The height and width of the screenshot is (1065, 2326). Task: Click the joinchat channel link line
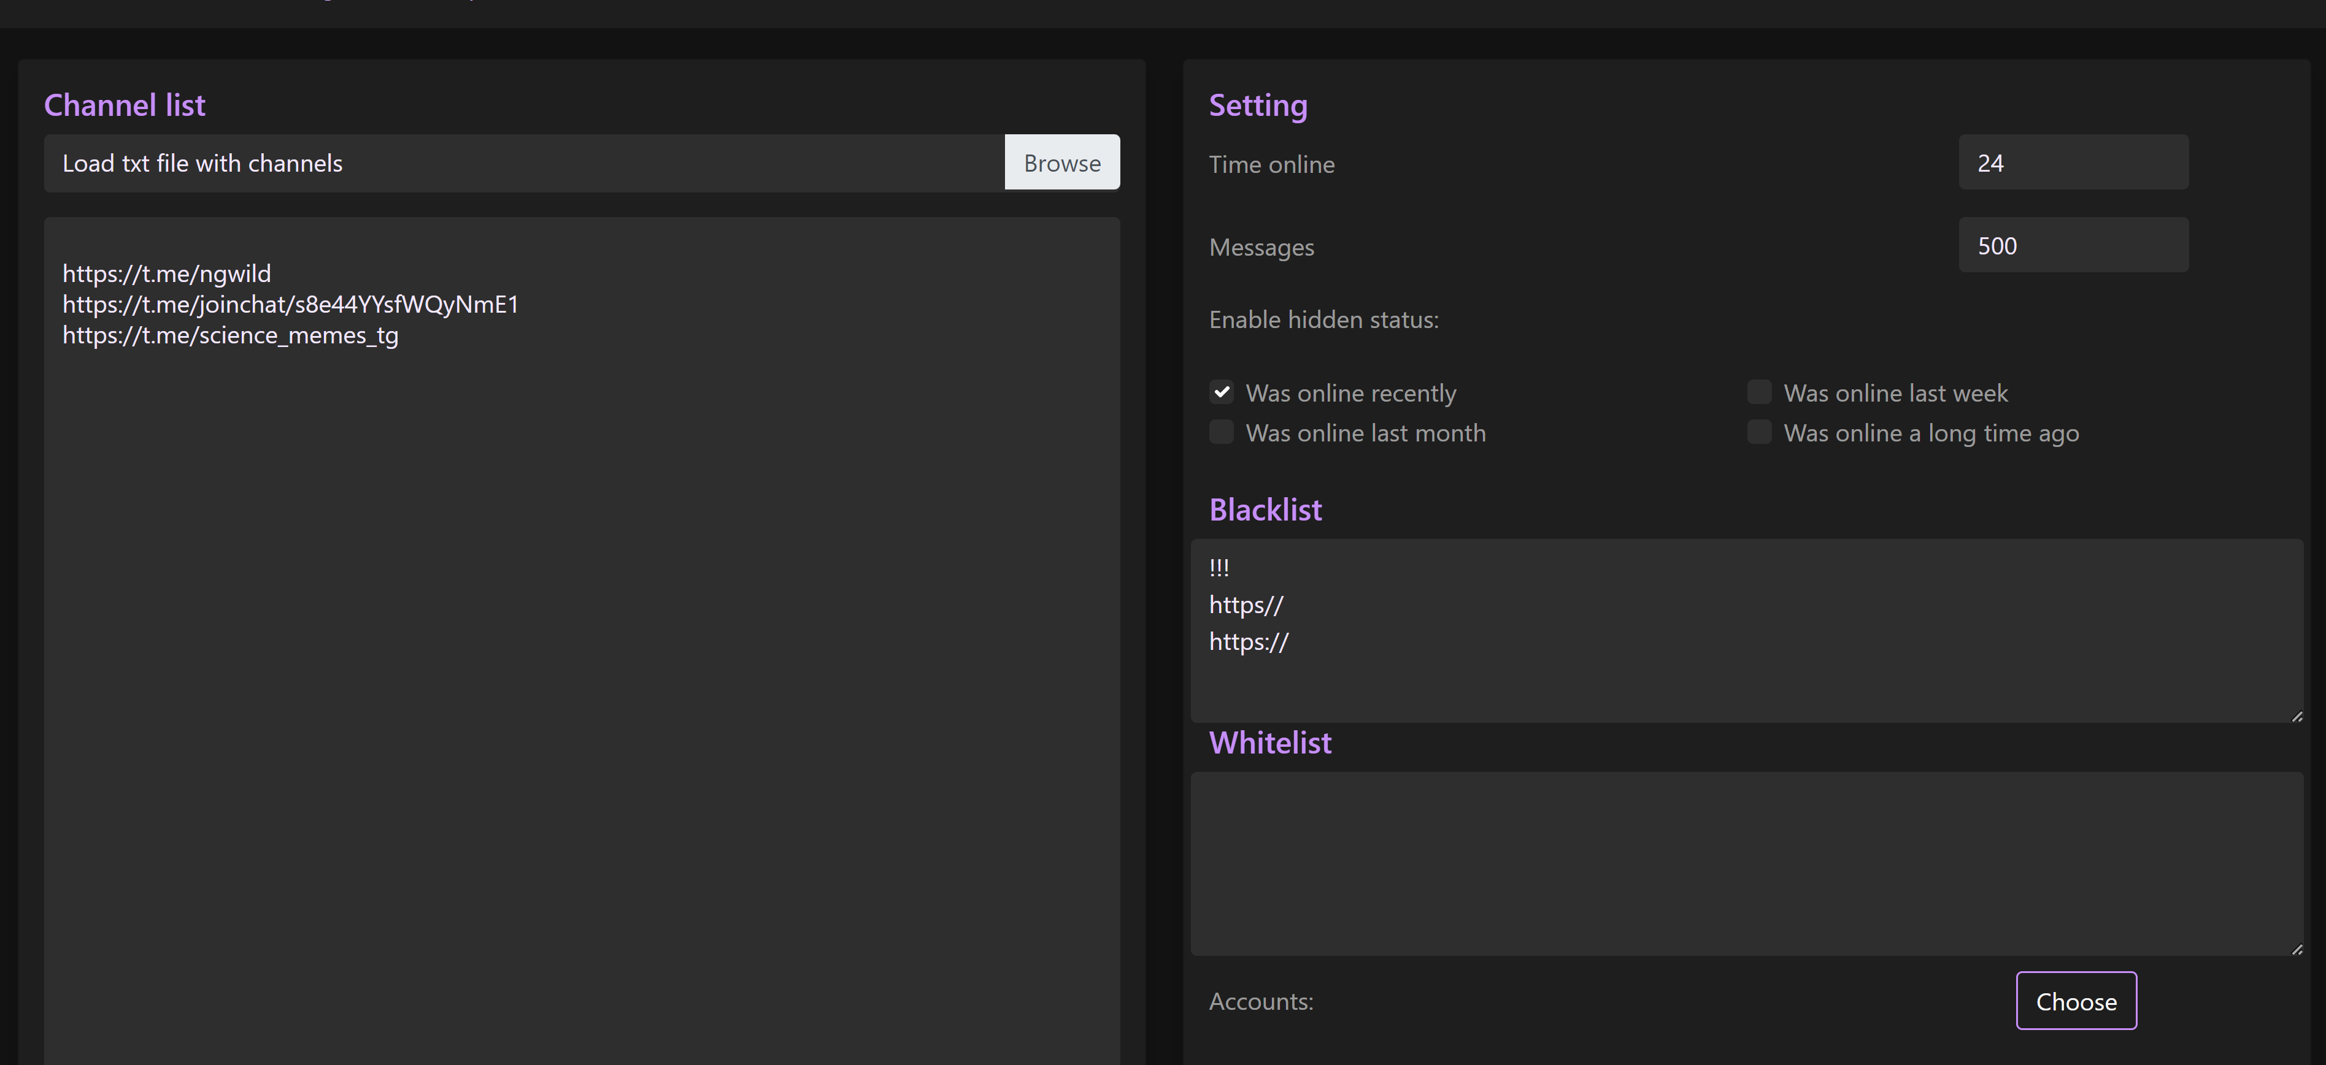click(290, 305)
